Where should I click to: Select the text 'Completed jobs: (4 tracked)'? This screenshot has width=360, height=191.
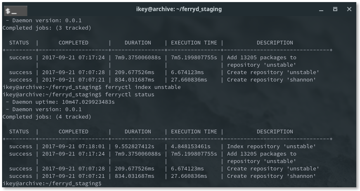47,117
